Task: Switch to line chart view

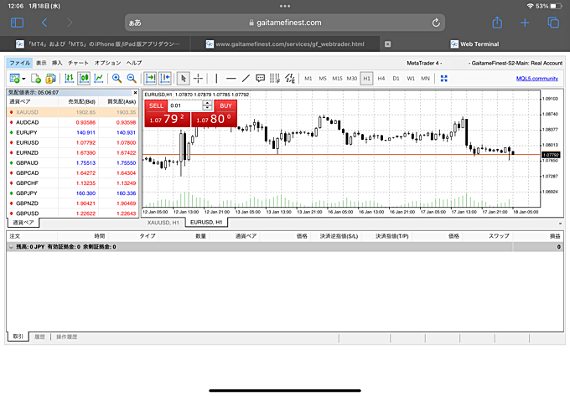Action: coord(99,79)
